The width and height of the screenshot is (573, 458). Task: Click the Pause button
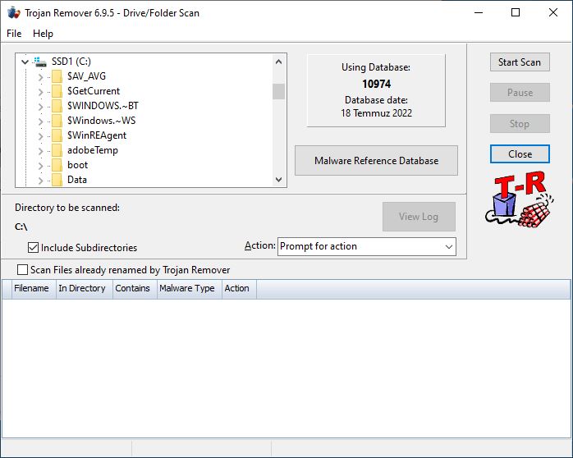(520, 93)
